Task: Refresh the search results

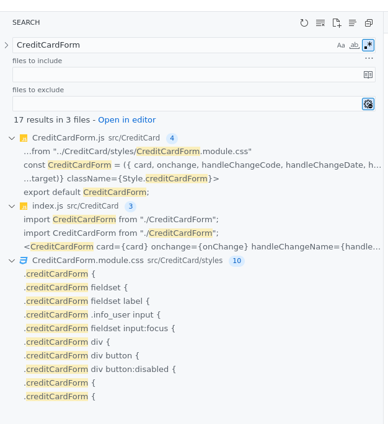Action: pyautogui.click(x=304, y=23)
